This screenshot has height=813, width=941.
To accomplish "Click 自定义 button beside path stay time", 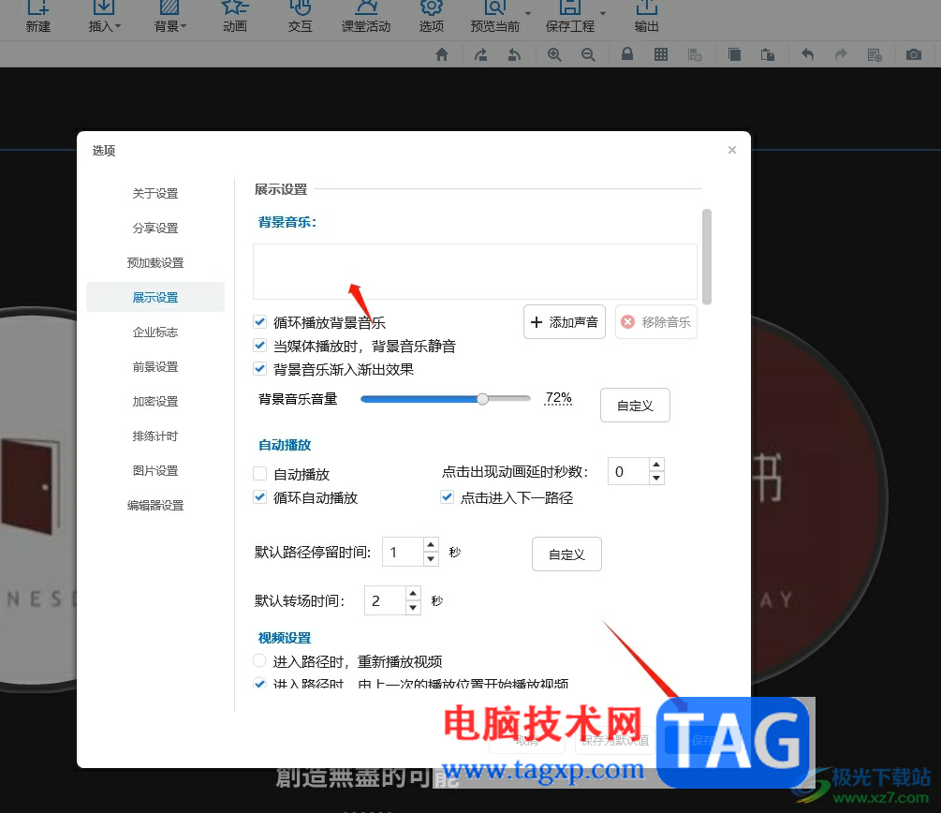I will point(566,554).
